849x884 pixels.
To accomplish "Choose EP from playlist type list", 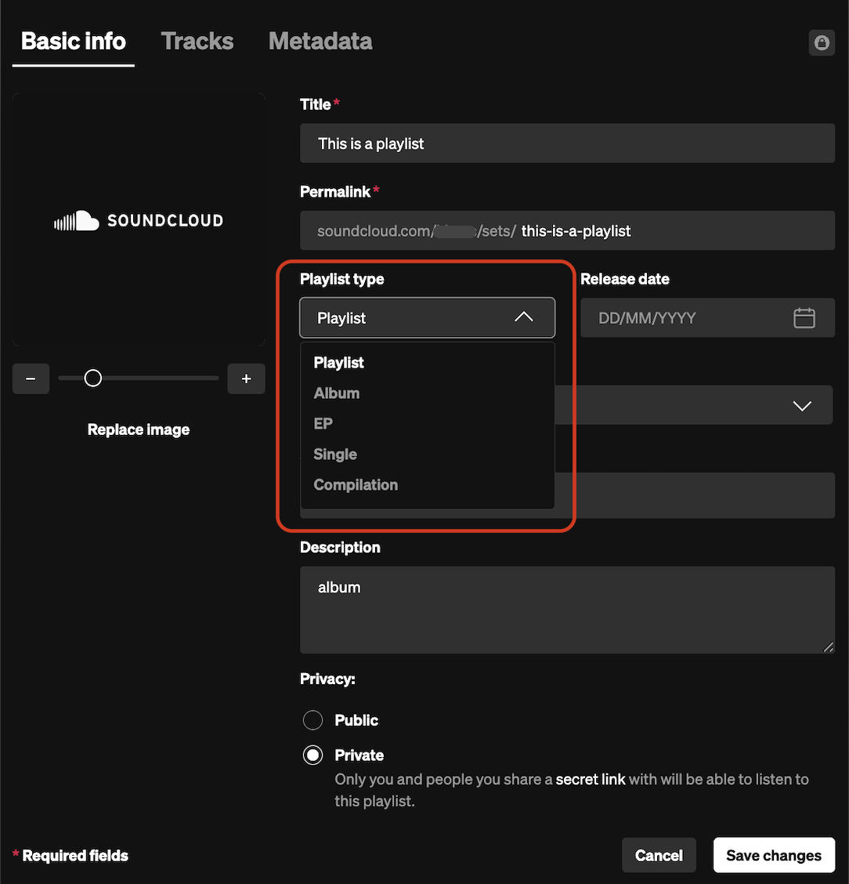I will coord(323,424).
